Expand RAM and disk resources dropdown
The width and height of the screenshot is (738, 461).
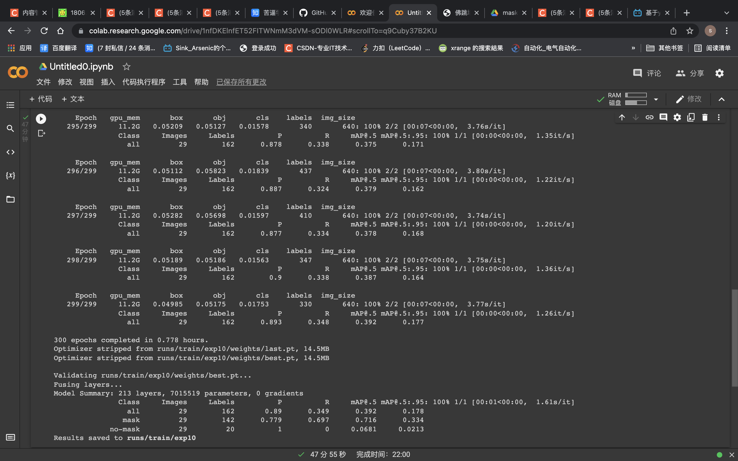tap(656, 99)
